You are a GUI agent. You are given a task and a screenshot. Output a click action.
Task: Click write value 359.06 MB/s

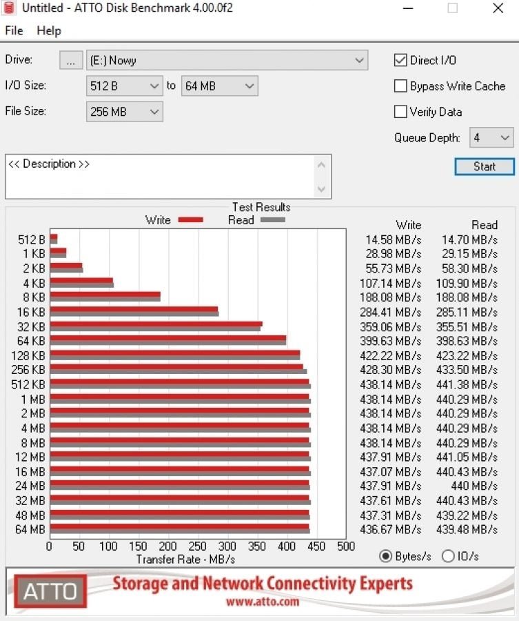390,327
